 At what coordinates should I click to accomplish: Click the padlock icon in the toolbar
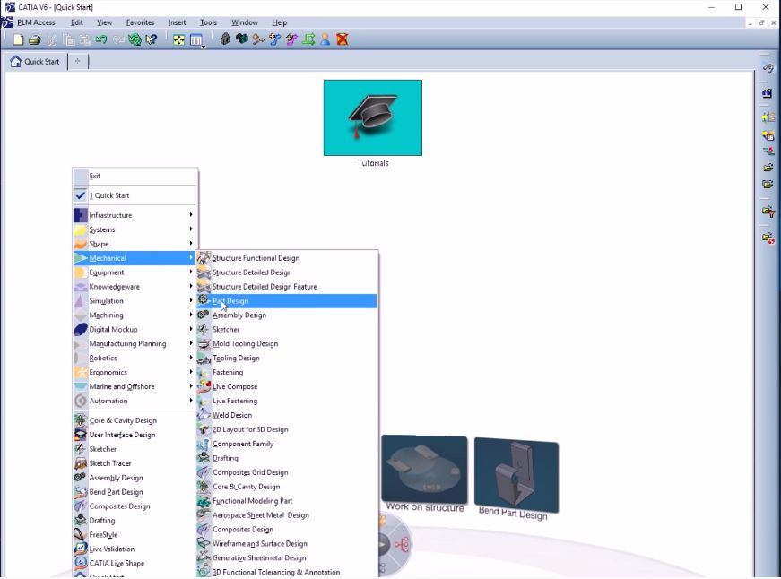[x=225, y=39]
